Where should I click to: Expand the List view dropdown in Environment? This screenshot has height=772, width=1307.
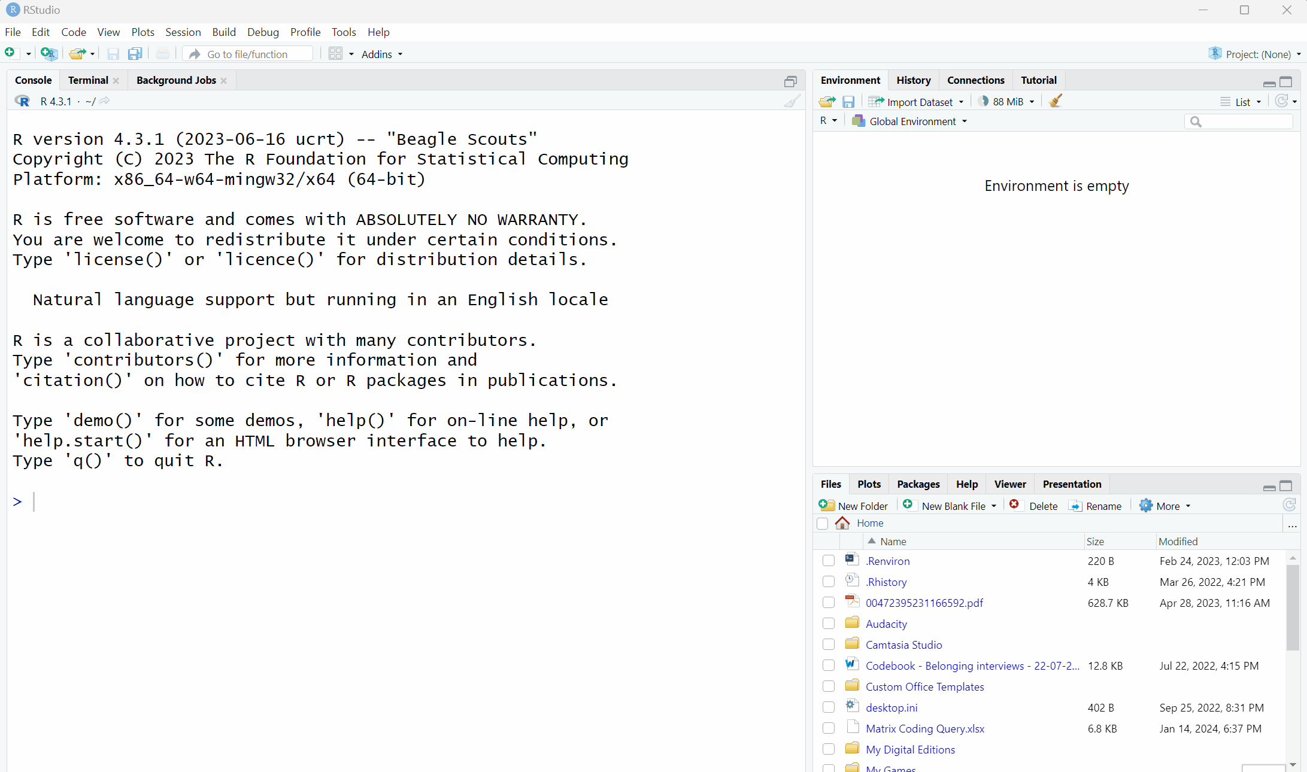1259,101
